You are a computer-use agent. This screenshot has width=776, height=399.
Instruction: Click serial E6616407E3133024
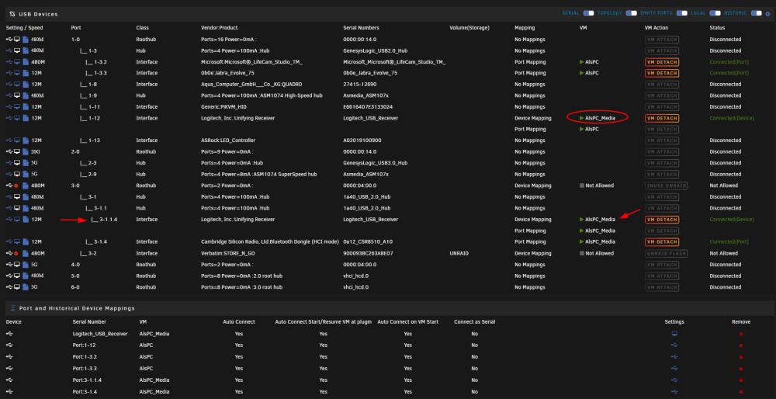tap(367, 107)
